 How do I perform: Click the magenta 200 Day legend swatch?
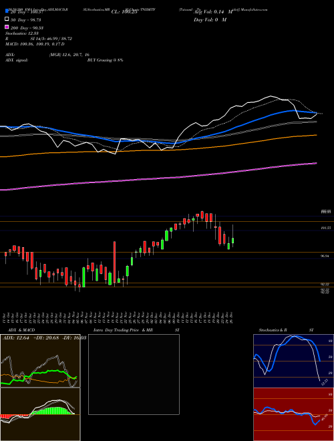(7, 27)
